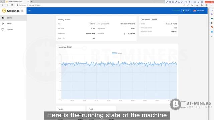Click the Miner gear icon in sidebar

tap(3, 24)
